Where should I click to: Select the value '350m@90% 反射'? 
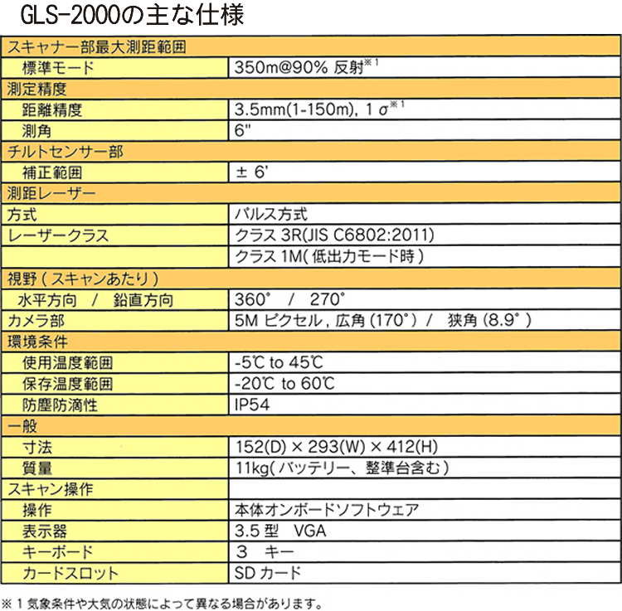(x=299, y=67)
